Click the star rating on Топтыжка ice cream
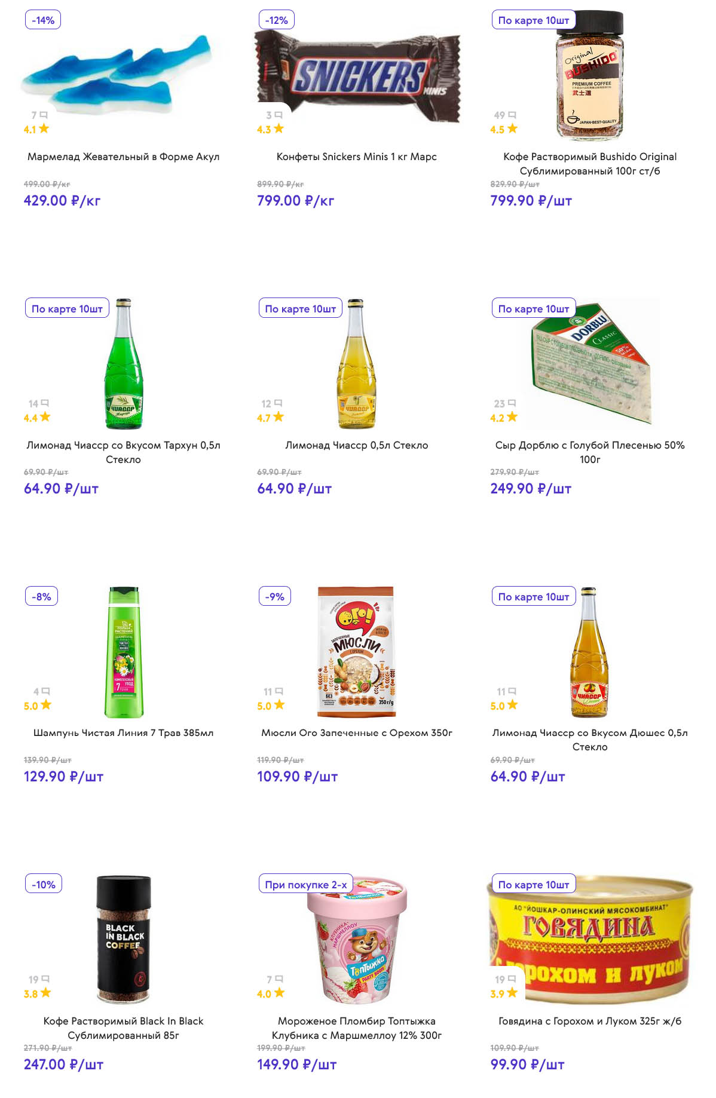Screen dimensions: 716x1098 coord(279,993)
